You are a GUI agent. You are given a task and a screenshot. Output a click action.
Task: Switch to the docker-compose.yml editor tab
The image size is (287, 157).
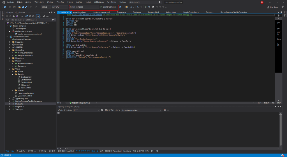101,12
